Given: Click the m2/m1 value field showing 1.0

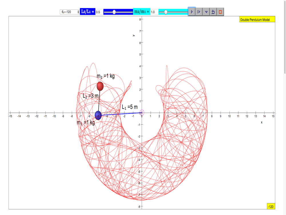Looking at the screenshot, I should (154, 12).
